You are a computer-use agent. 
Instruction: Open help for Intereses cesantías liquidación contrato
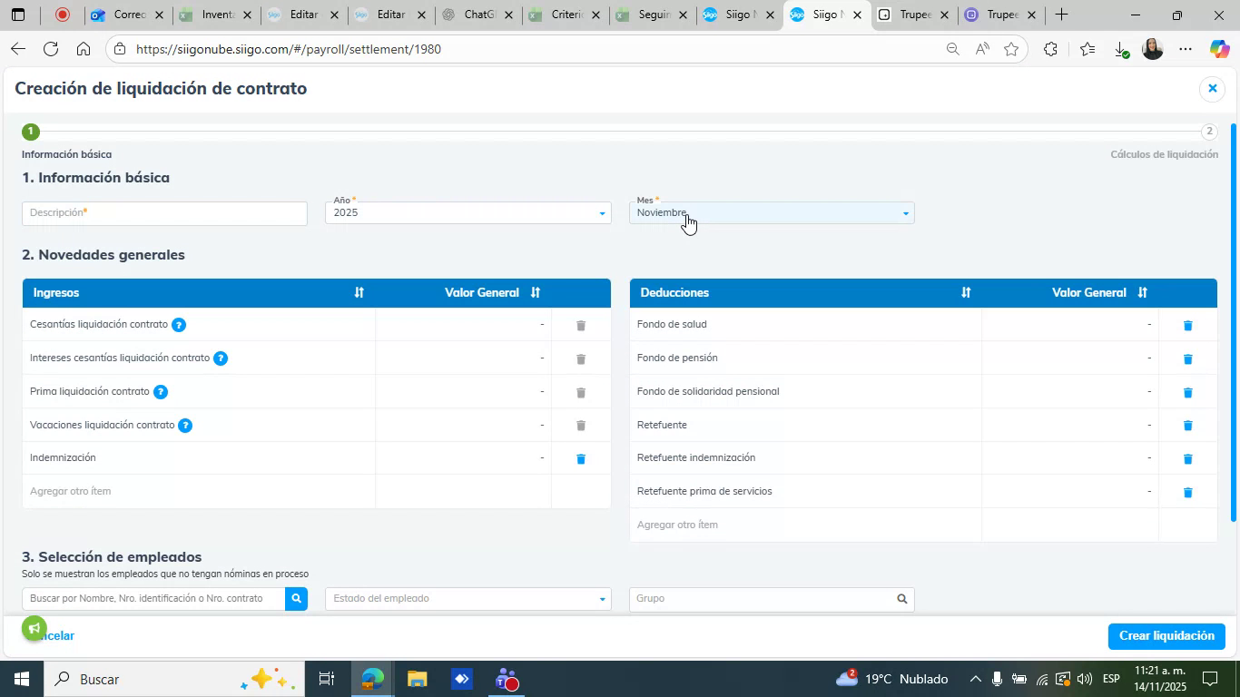[221, 358]
